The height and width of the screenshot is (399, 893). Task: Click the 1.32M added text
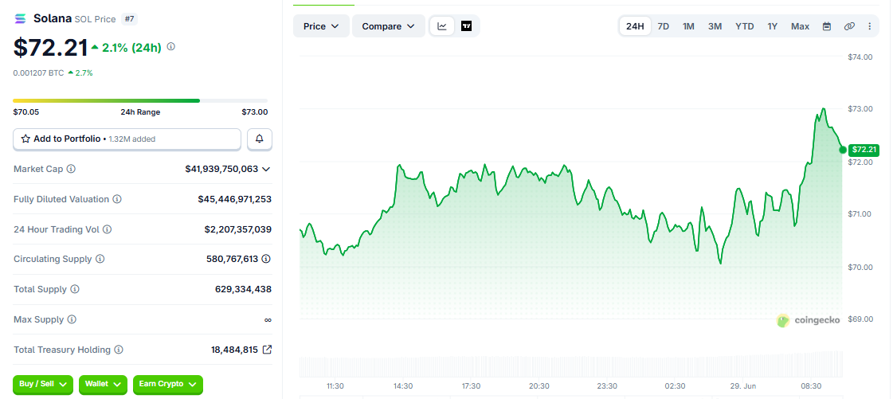(x=131, y=139)
